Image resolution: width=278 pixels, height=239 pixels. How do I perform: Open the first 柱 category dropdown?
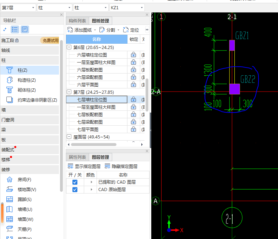pos(55,8)
